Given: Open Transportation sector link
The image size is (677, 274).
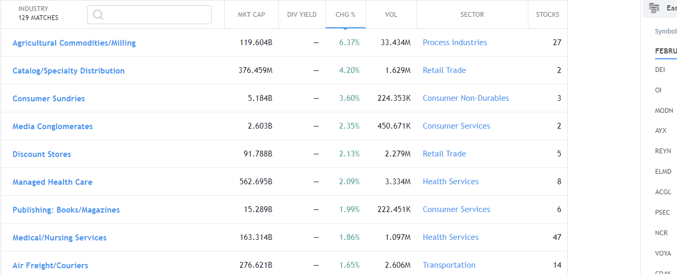Looking at the screenshot, I should click(449, 265).
